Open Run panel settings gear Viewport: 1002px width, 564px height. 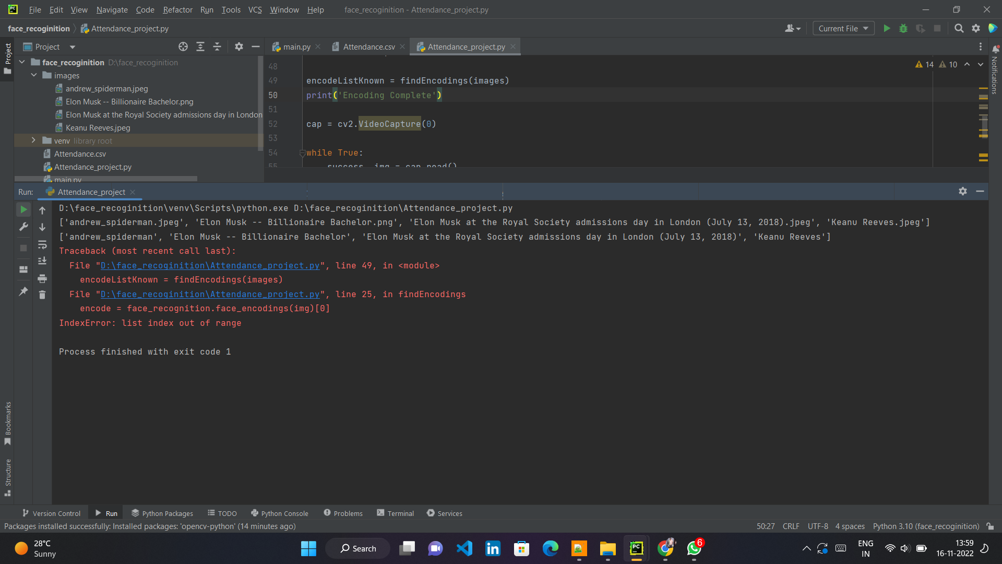[x=963, y=191]
